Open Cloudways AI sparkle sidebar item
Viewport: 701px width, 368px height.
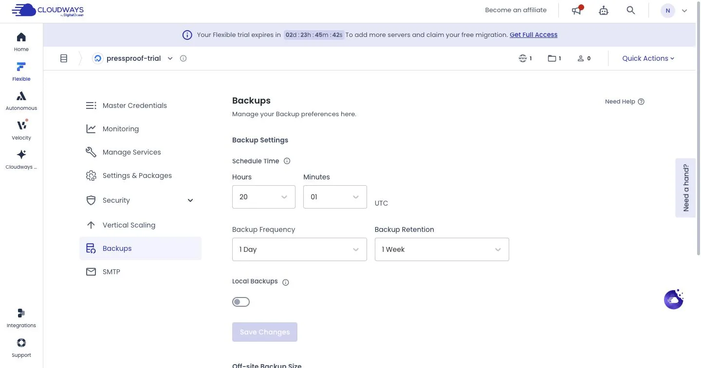(x=21, y=159)
